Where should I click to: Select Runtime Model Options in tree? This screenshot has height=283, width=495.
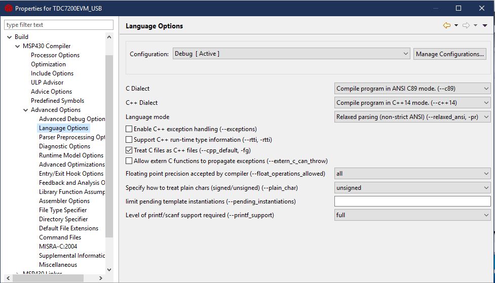coord(71,155)
